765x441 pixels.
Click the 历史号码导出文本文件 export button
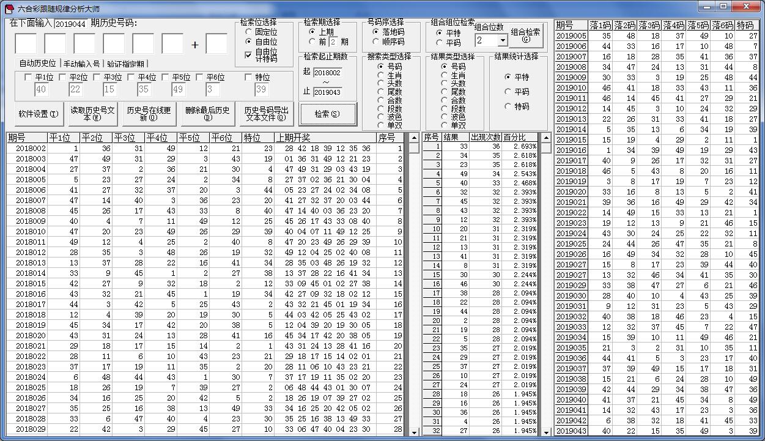coord(264,114)
